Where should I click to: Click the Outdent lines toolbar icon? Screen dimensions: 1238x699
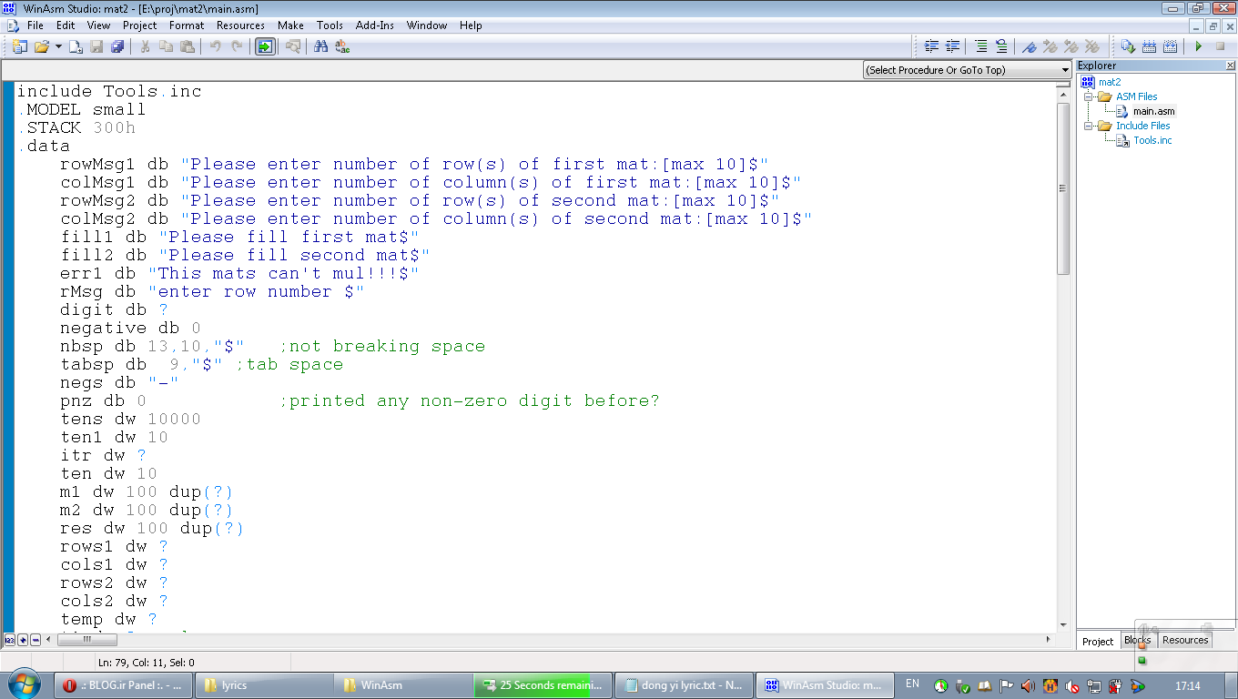click(x=953, y=46)
